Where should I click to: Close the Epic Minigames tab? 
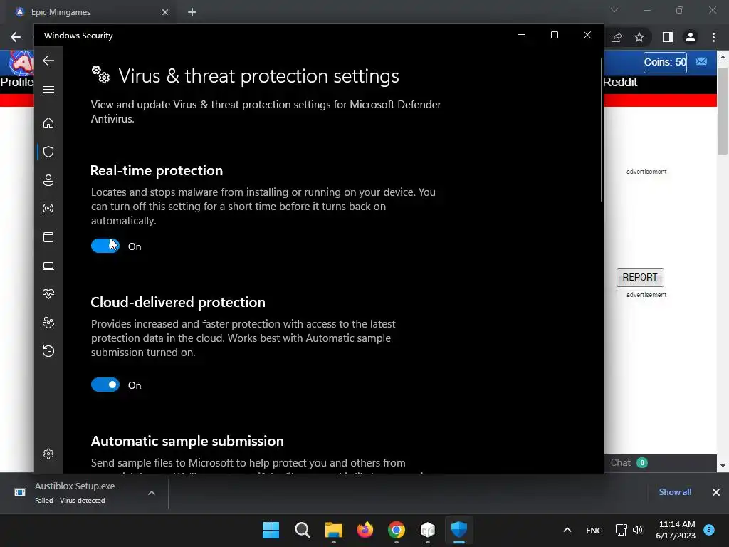(165, 12)
